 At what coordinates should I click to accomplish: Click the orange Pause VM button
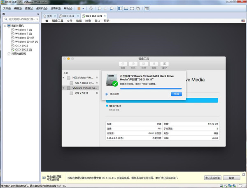pos(79,9)
